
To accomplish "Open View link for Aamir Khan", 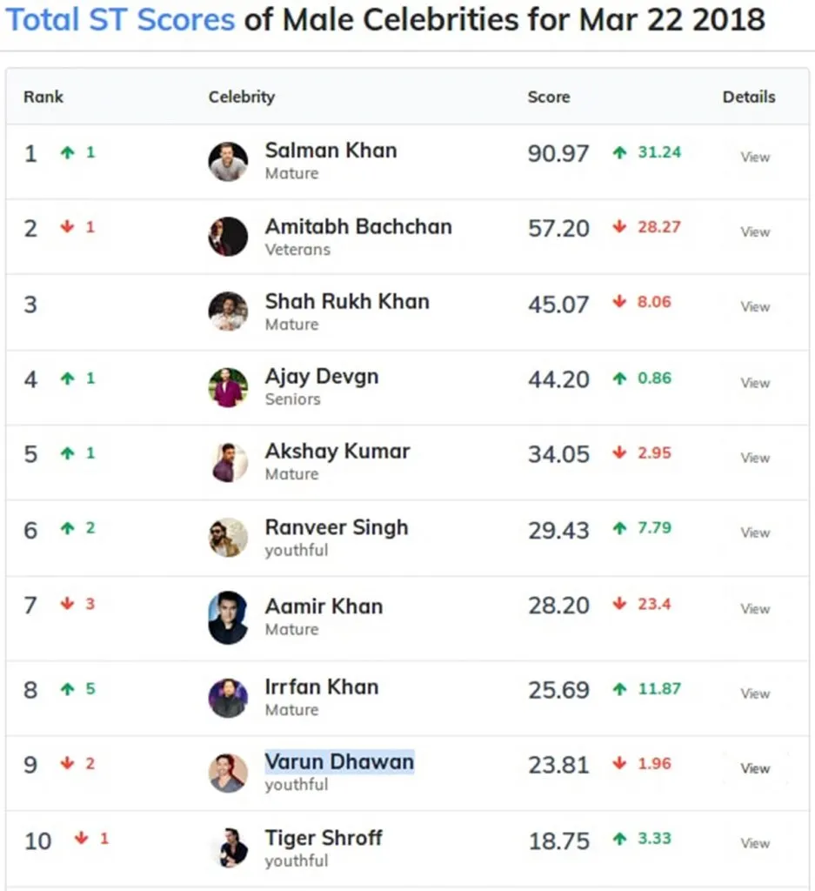I will pyautogui.click(x=755, y=609).
